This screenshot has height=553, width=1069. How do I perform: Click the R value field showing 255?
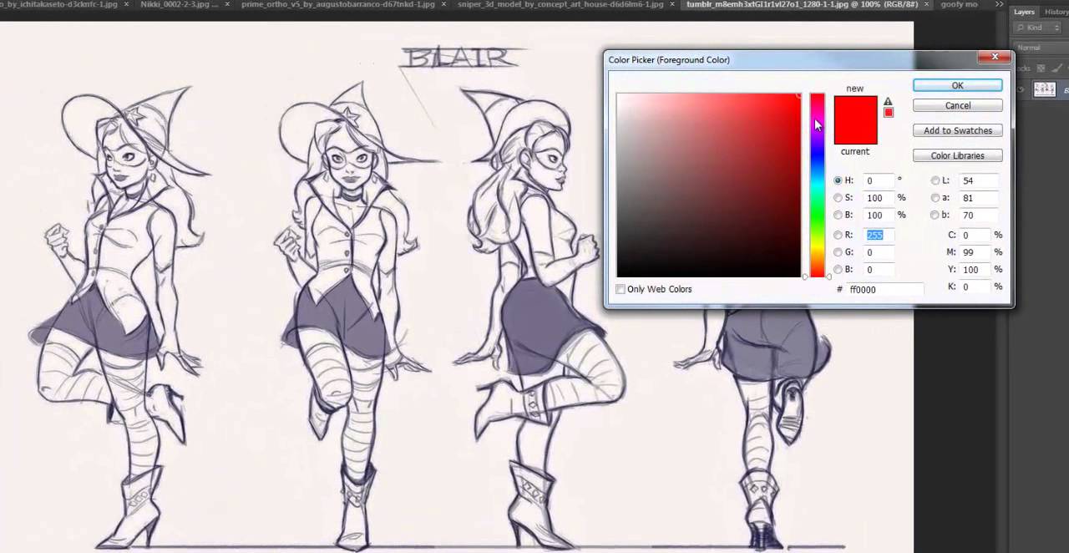pos(879,235)
